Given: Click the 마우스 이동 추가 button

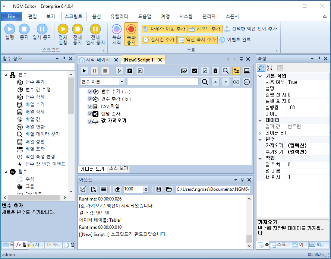Looking at the screenshot, I should pyautogui.click(x=164, y=29).
